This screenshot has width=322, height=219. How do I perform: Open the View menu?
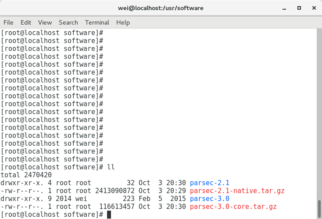[45, 22]
